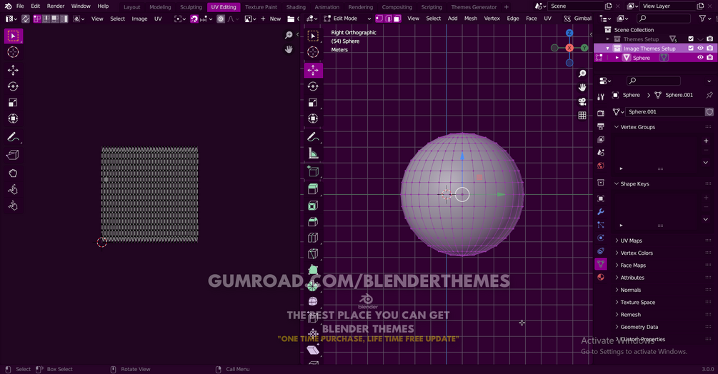Image resolution: width=718 pixels, height=374 pixels.
Task: Select the Bevel tool
Action: pos(313,222)
